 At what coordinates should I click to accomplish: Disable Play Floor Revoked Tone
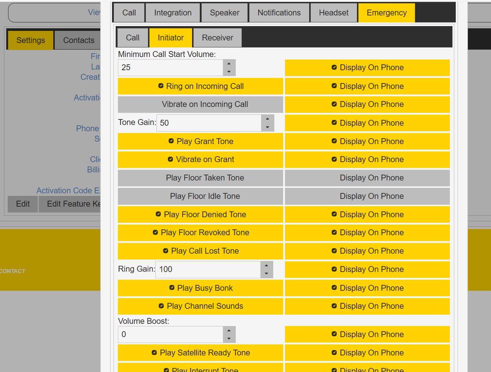pyautogui.click(x=201, y=233)
